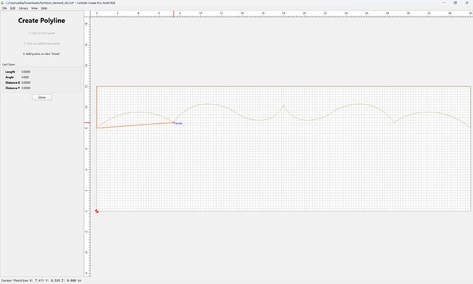Open the Library menu
This screenshot has width=473, height=284.
pyautogui.click(x=23, y=8)
